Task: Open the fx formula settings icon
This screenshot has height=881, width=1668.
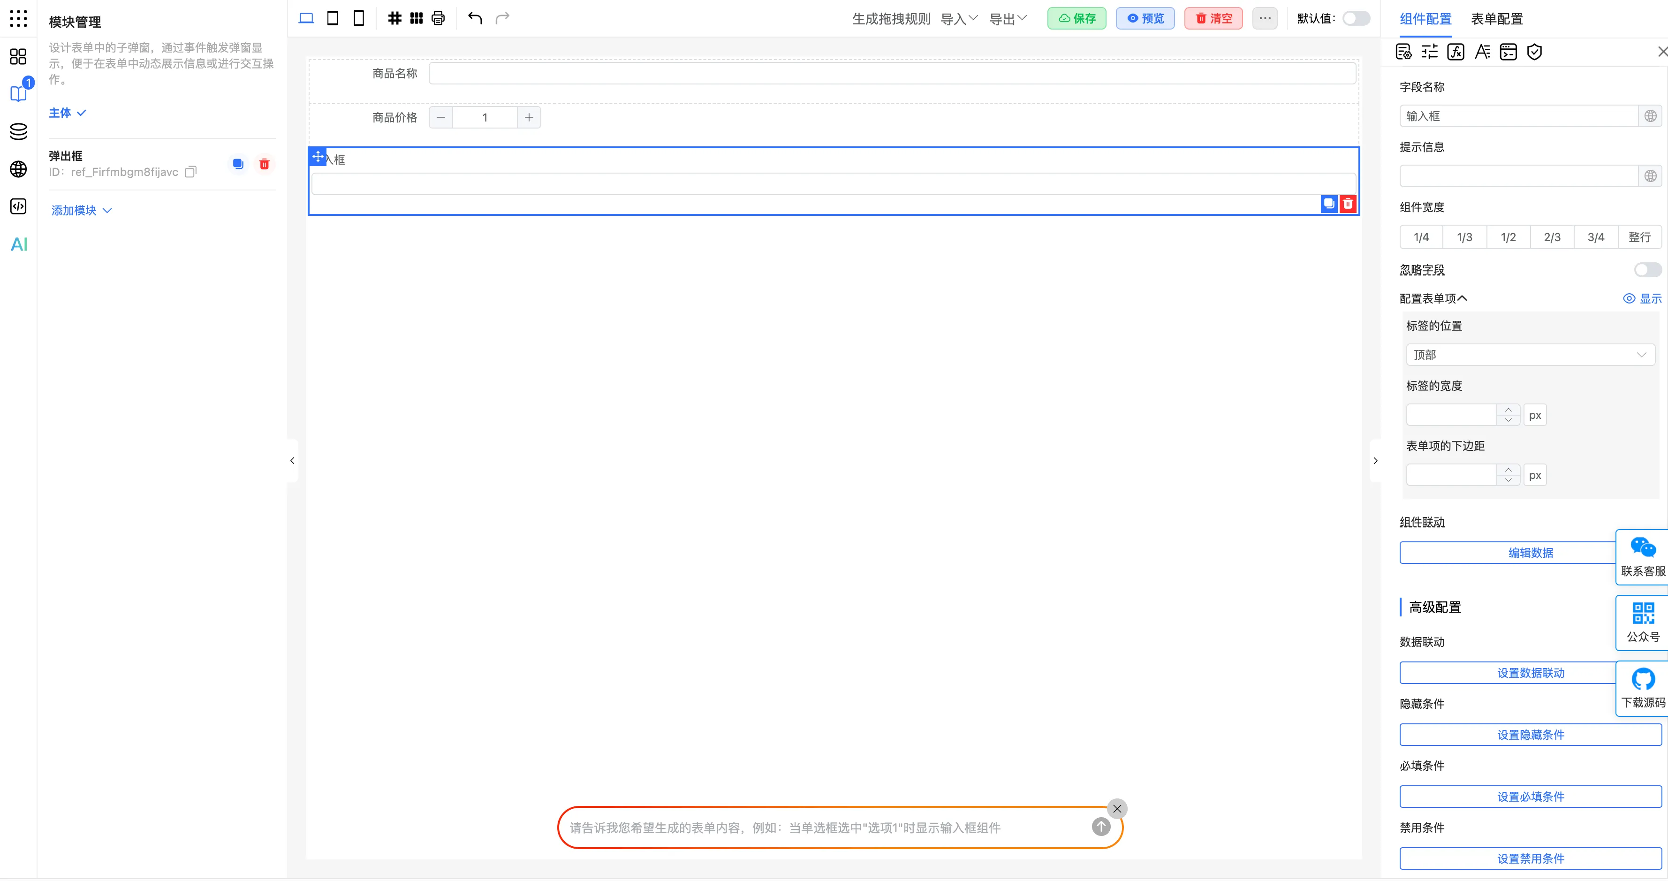Action: click(x=1456, y=52)
